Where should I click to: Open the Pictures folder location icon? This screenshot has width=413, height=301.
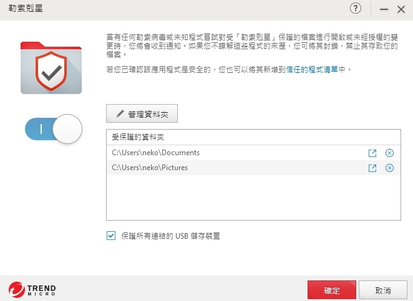372,168
